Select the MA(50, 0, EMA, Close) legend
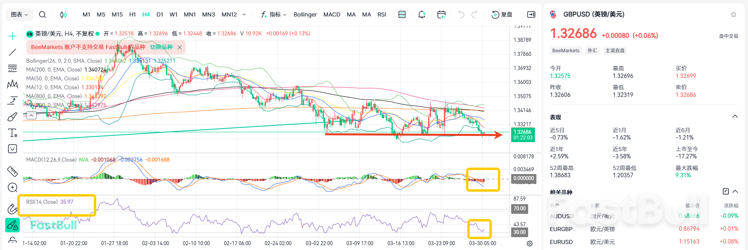This screenshot has height=250, width=748. tap(52, 78)
